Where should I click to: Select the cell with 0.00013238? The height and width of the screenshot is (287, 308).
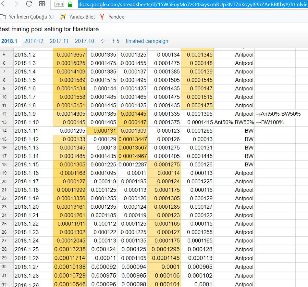(x=70, y=249)
